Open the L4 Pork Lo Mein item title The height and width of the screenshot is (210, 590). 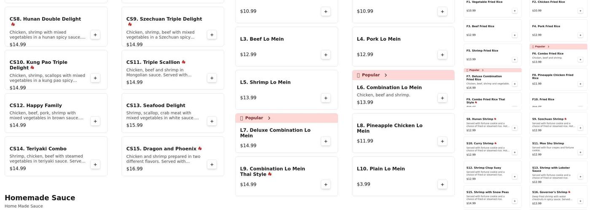click(x=378, y=39)
